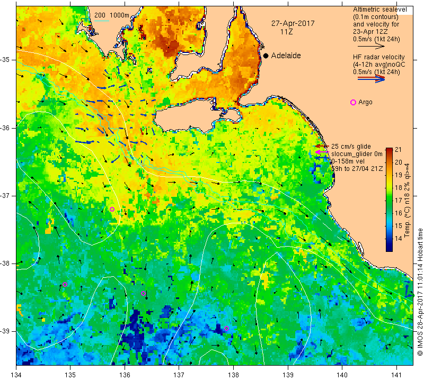Click the longitude axis label '134'
This screenshot has height=381, width=424.
pyautogui.click(x=16, y=375)
